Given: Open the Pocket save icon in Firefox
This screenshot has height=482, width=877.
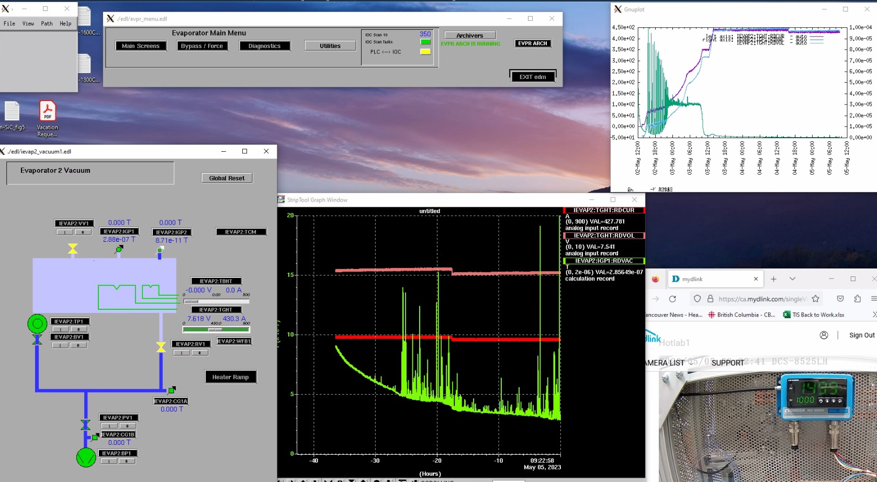Looking at the screenshot, I should click(x=840, y=299).
